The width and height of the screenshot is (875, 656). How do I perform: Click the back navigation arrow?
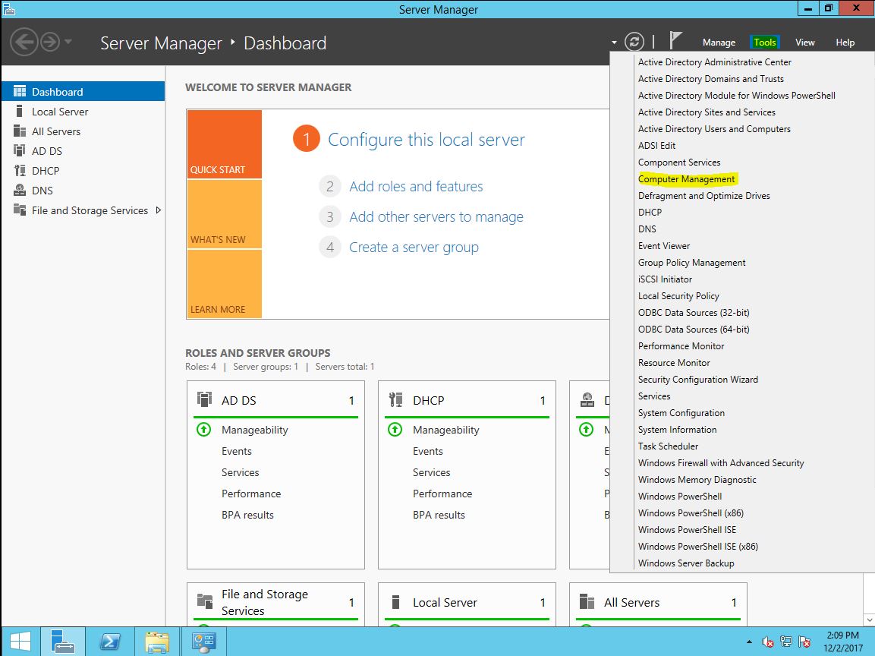[24, 41]
